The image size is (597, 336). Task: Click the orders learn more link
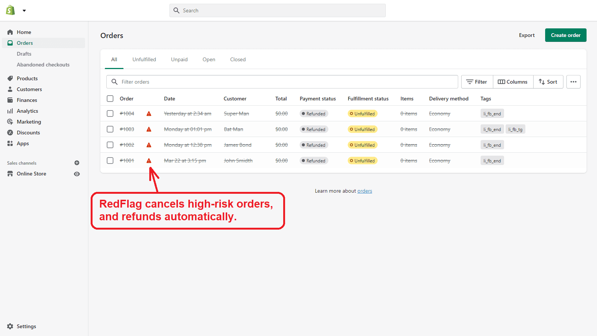tap(365, 191)
